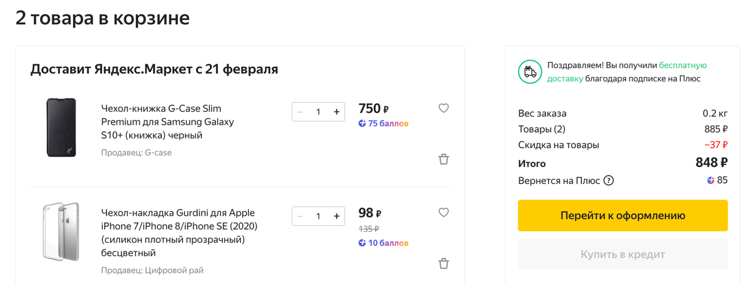Decrease quantity of Gurdini iPhone case
753x283 pixels.
tap(300, 216)
